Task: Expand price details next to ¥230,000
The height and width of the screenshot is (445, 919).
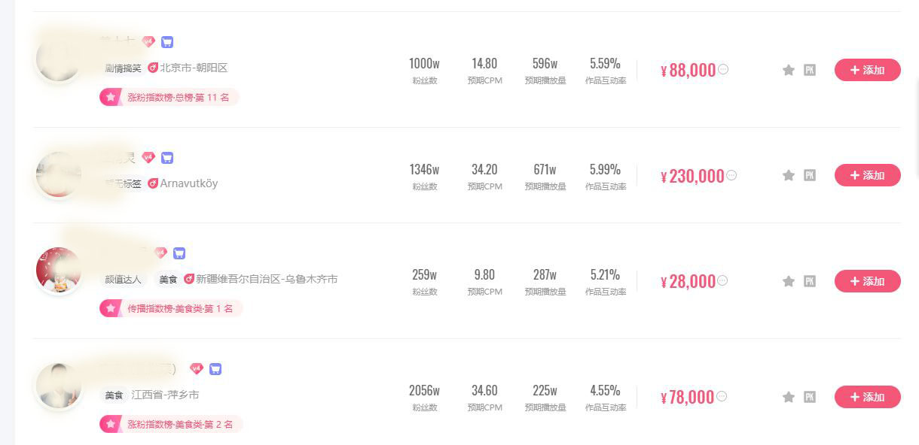Action: point(731,175)
